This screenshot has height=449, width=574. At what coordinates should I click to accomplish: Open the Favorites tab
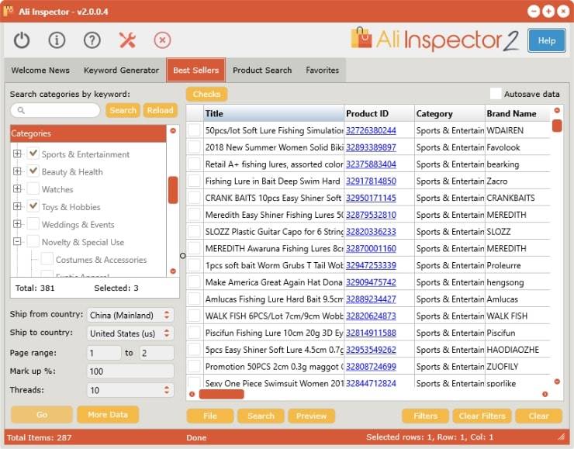pyautogui.click(x=322, y=71)
